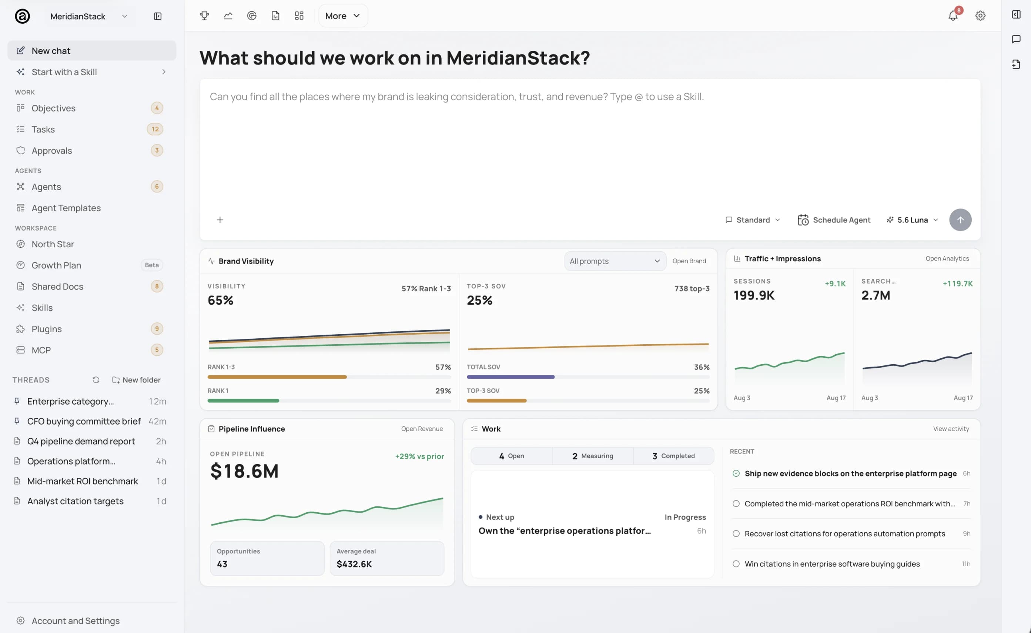This screenshot has height=633, width=1031.
Task: Open the settings gear in top bar
Action: point(980,16)
